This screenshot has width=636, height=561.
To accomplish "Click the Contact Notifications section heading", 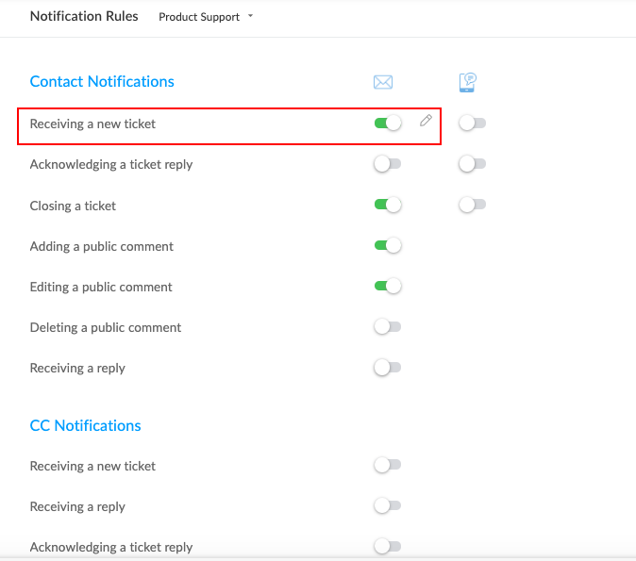I will [102, 82].
